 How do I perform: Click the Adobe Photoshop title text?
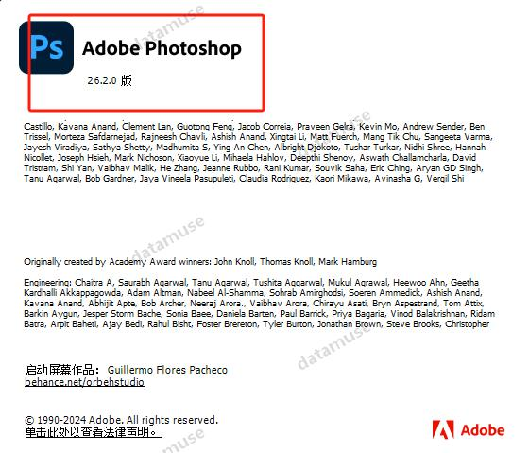coord(162,48)
